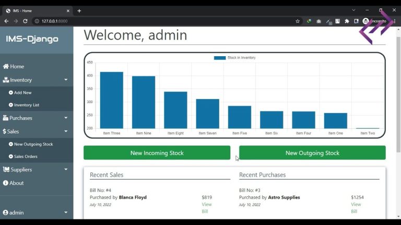Select New Outgoing Stock in the Sales menu
Image resolution: width=401 pixels, height=225 pixels.
click(33, 144)
